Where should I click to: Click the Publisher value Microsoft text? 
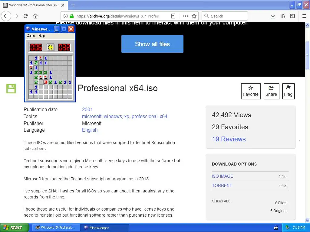click(92, 123)
